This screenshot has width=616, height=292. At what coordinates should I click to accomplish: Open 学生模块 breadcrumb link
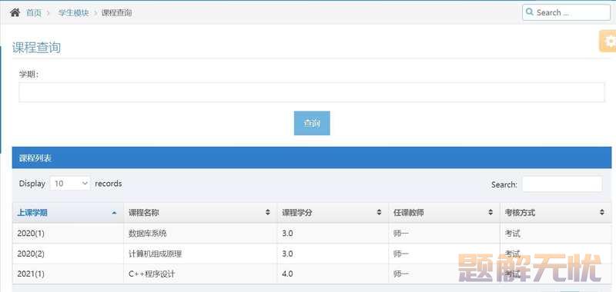pos(73,13)
